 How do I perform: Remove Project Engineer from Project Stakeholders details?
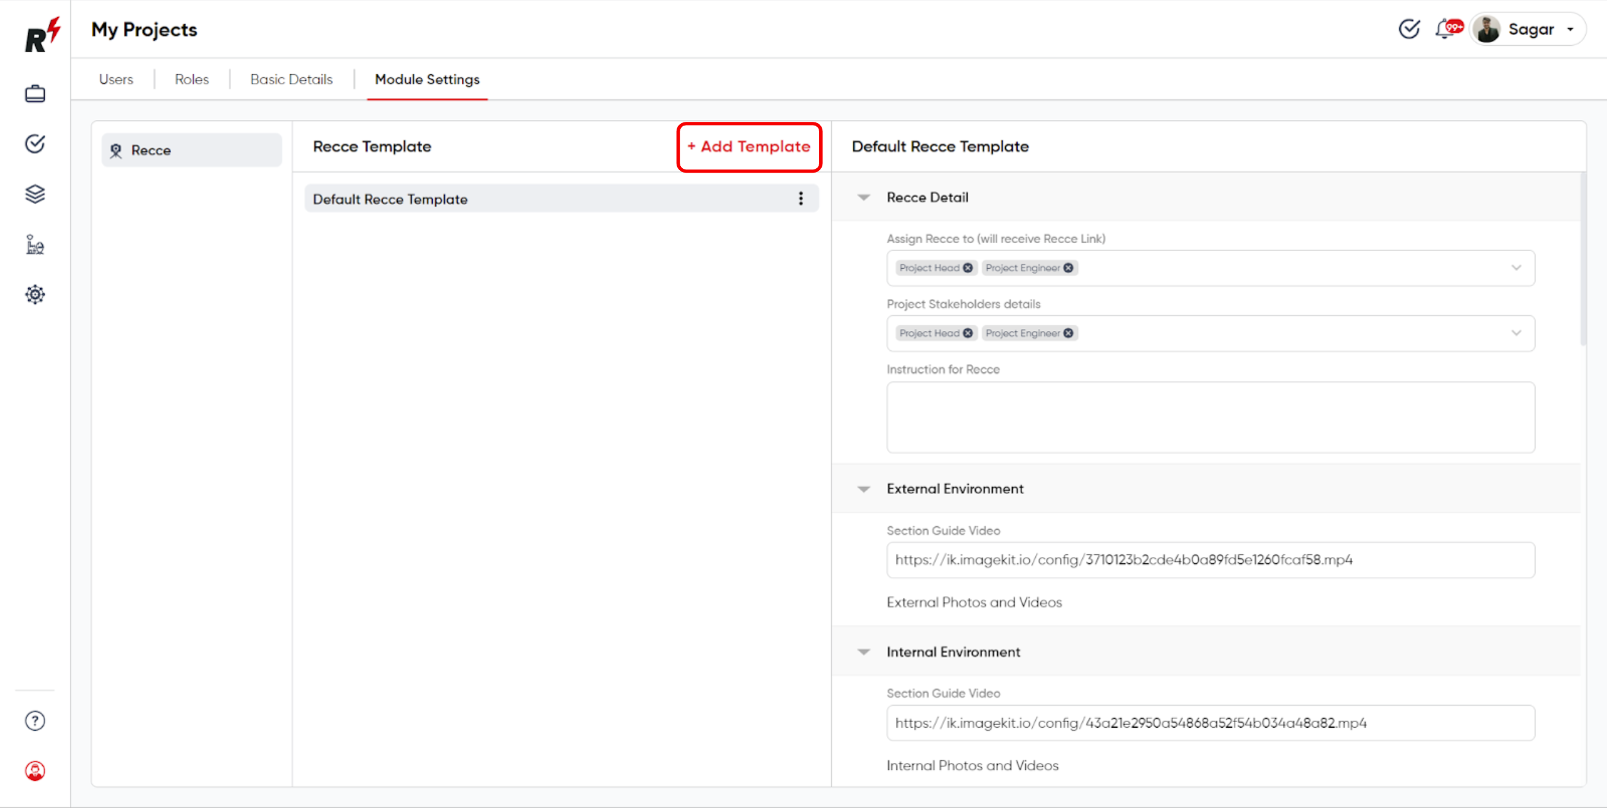coord(1068,333)
